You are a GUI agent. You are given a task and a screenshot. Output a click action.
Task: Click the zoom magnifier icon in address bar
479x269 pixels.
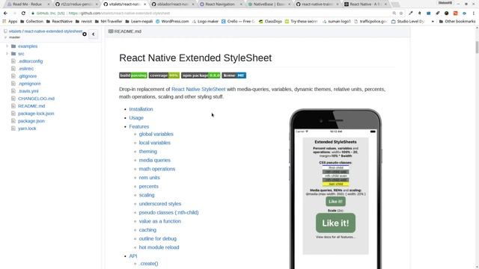[x=394, y=13]
